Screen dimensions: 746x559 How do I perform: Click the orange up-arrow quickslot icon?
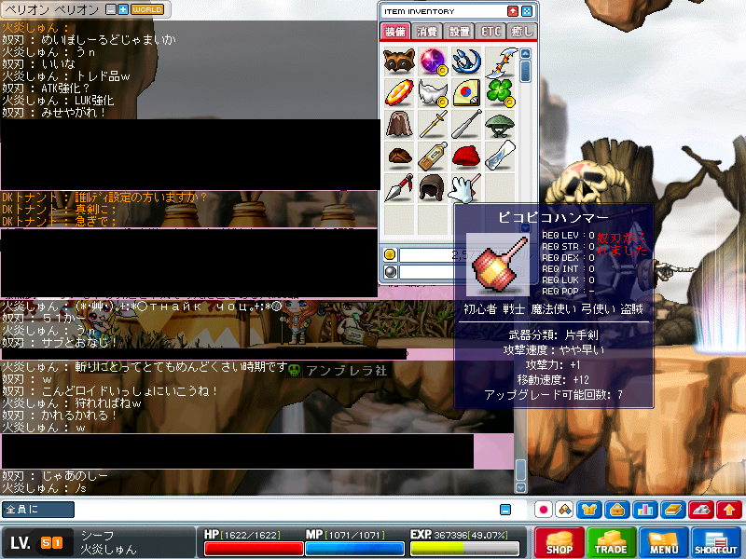pos(729,510)
